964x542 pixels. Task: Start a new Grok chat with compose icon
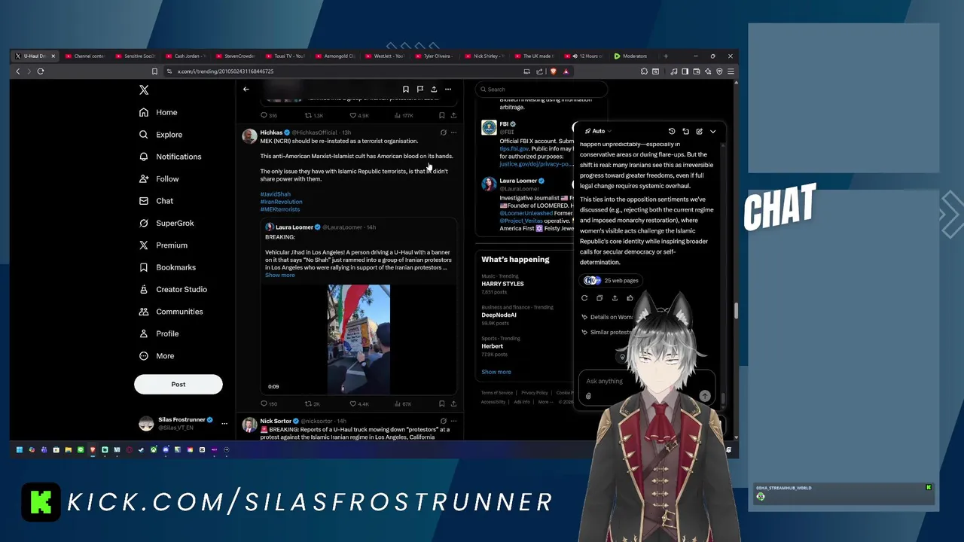point(699,131)
